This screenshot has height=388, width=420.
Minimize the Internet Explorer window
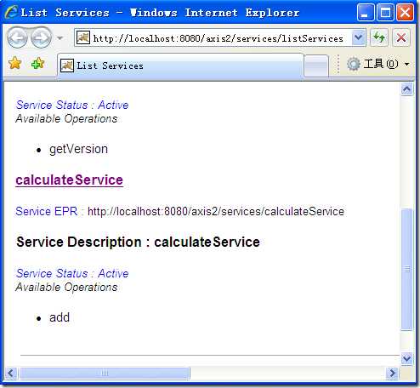coord(366,12)
